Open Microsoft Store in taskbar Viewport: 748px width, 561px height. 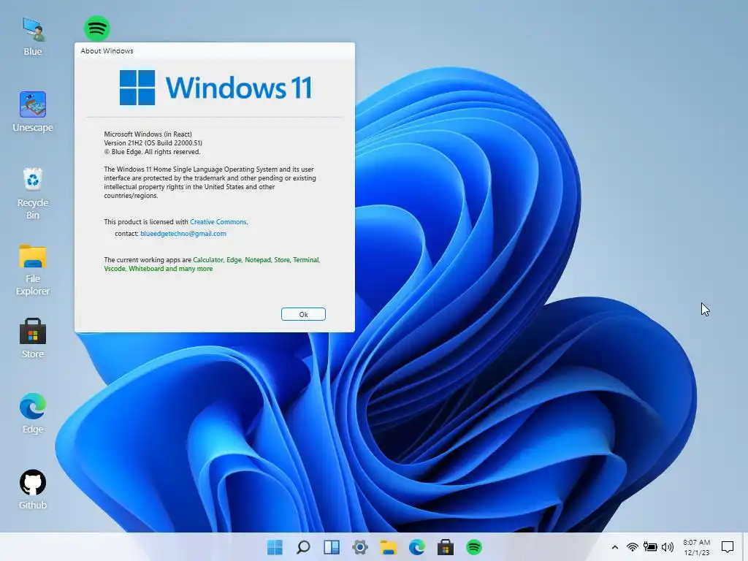(x=446, y=547)
